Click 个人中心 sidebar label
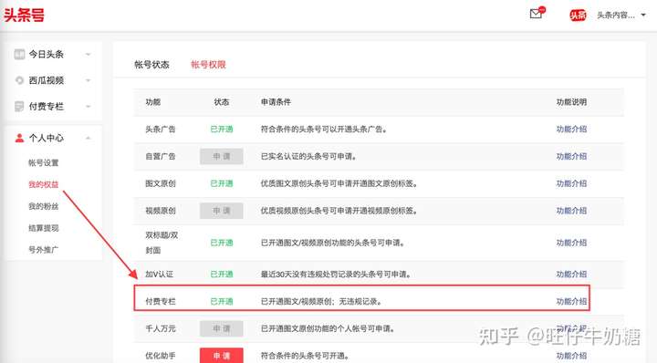Screen dimensions: 657x363 tap(47, 138)
